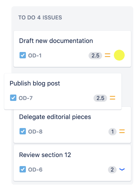This screenshot has width=137, height=191.
Task: Click the task type icon next to OD-1
Action: tap(23, 55)
